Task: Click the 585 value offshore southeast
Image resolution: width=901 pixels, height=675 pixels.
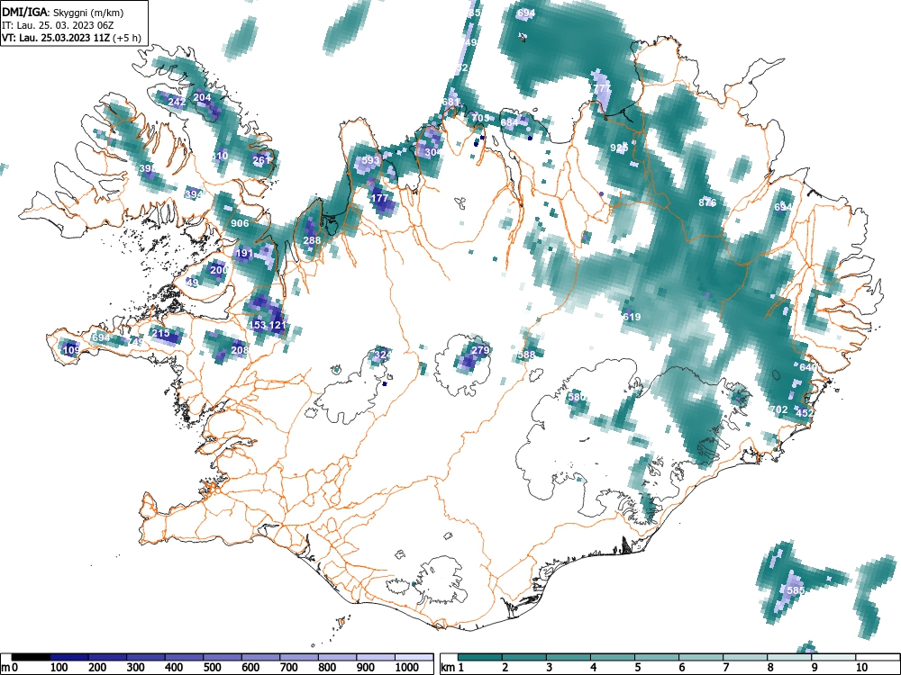Action: [x=796, y=590]
